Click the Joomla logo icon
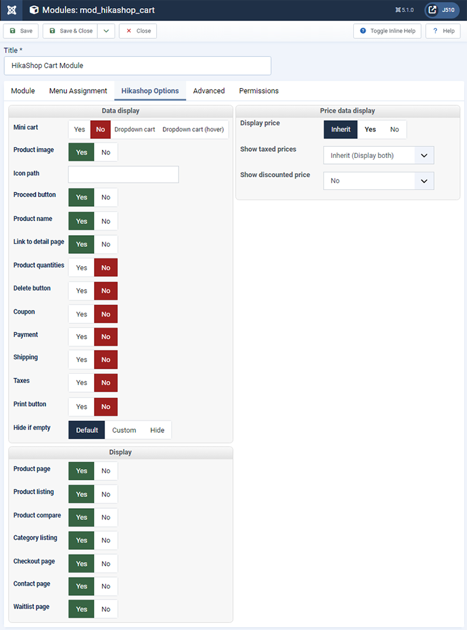 tap(12, 10)
